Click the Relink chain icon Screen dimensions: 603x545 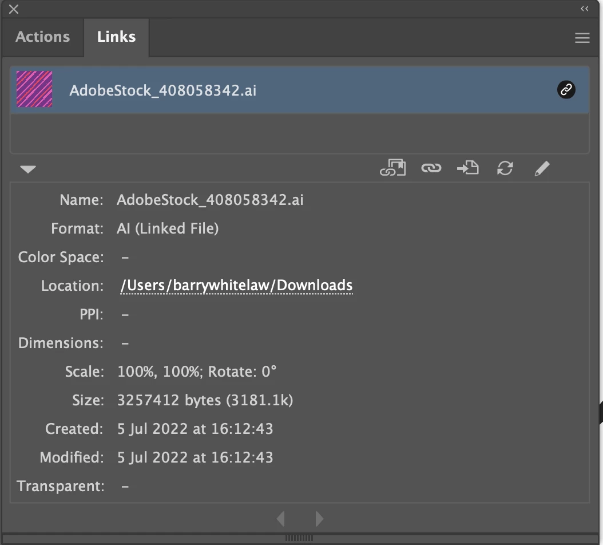[431, 168]
